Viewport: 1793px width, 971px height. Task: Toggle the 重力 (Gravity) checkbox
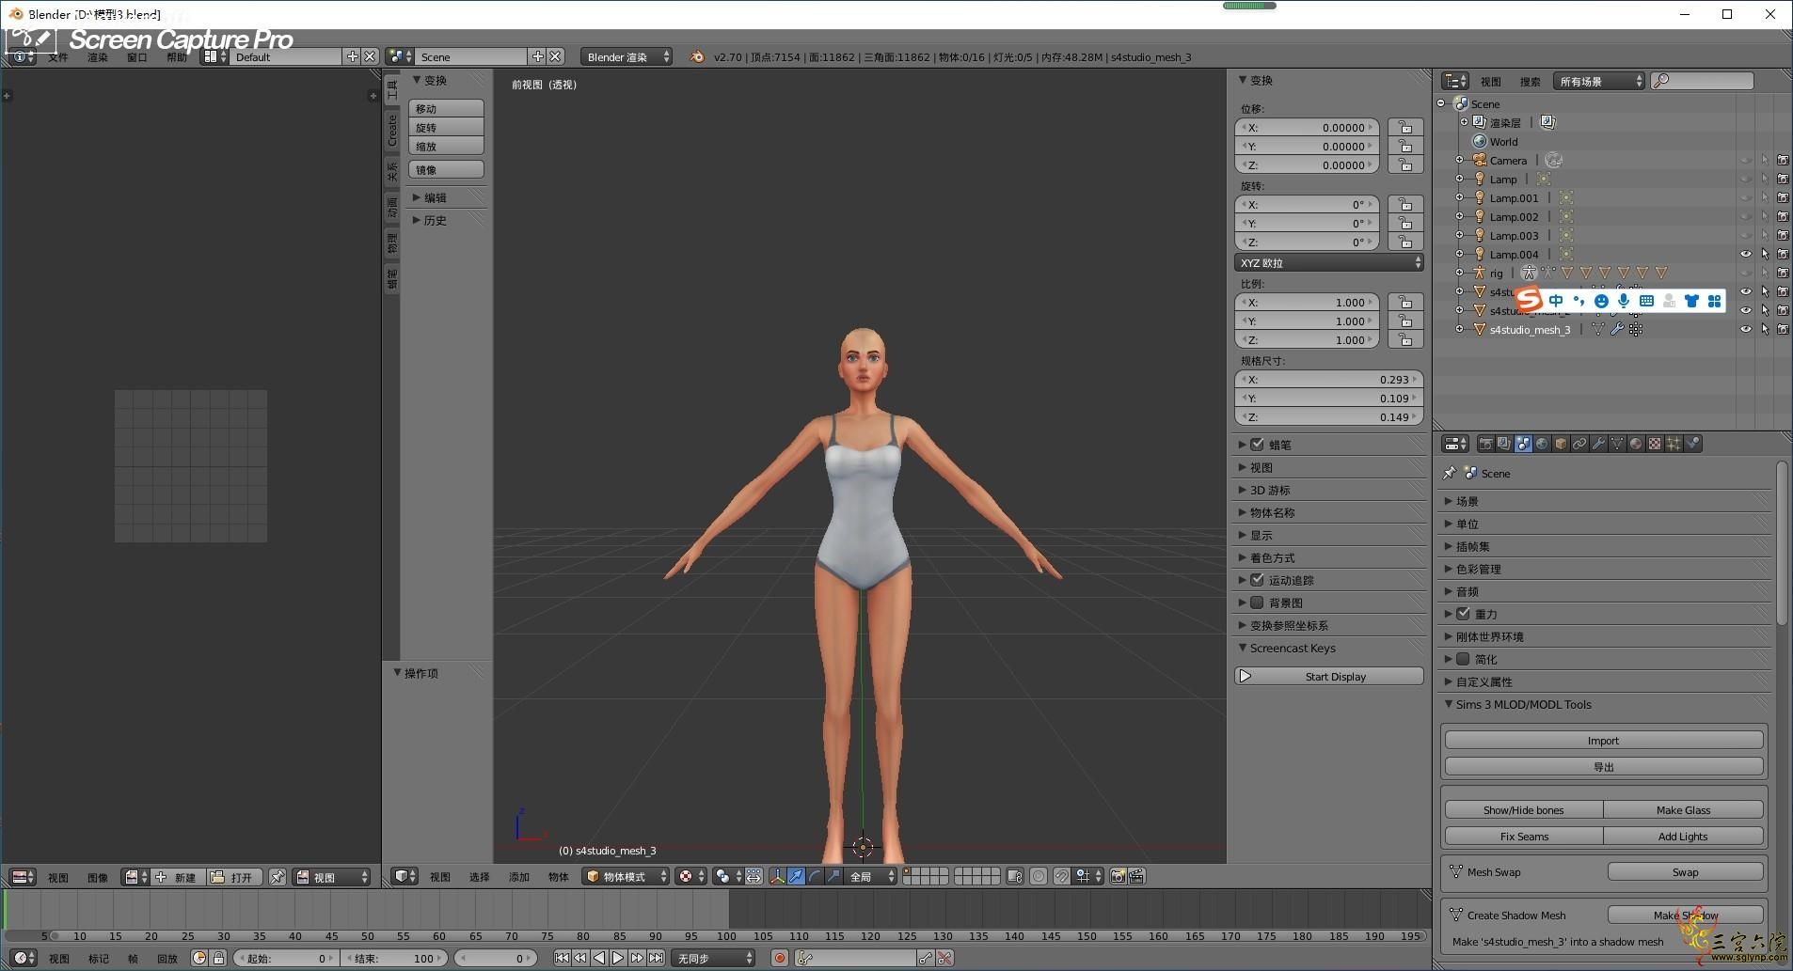[x=1463, y=613]
